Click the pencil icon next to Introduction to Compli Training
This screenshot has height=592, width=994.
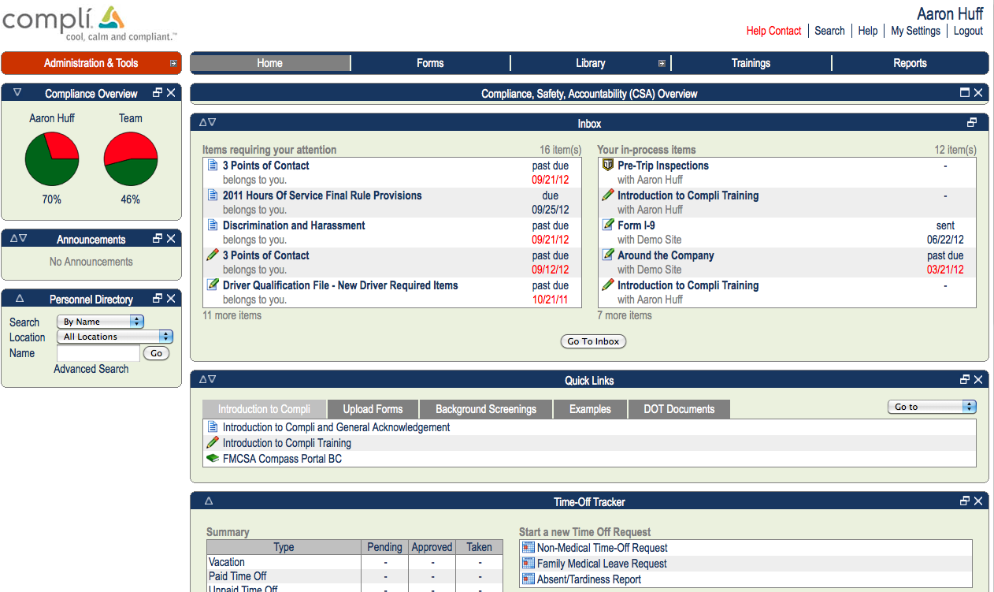tap(606, 195)
